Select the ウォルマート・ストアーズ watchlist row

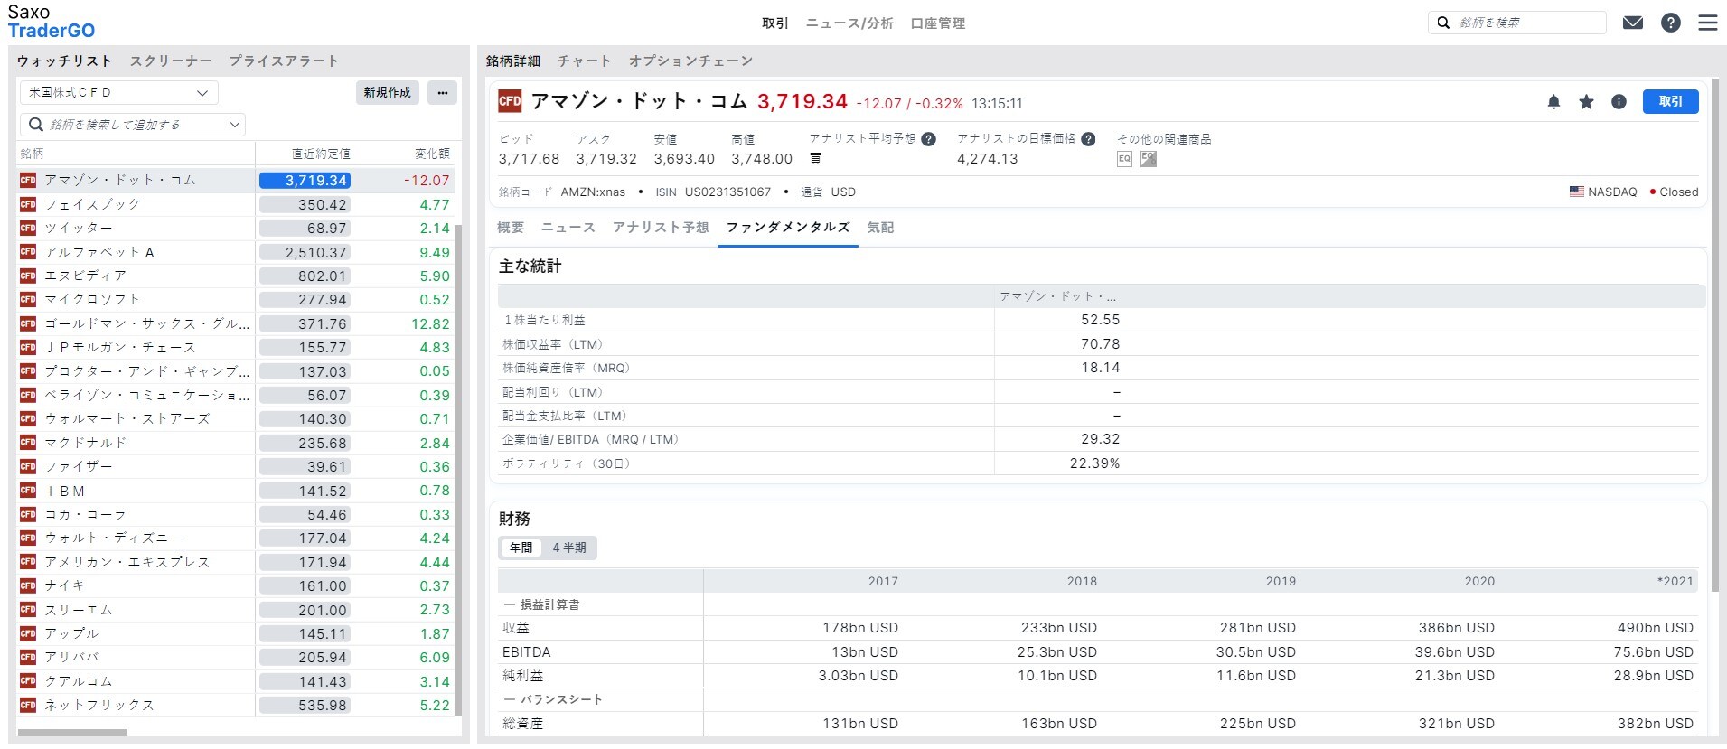click(x=235, y=418)
